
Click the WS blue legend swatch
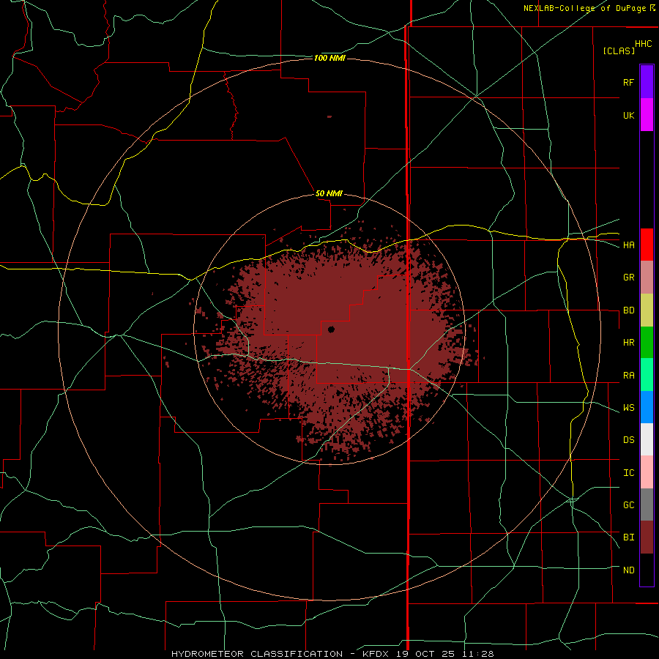pos(647,407)
